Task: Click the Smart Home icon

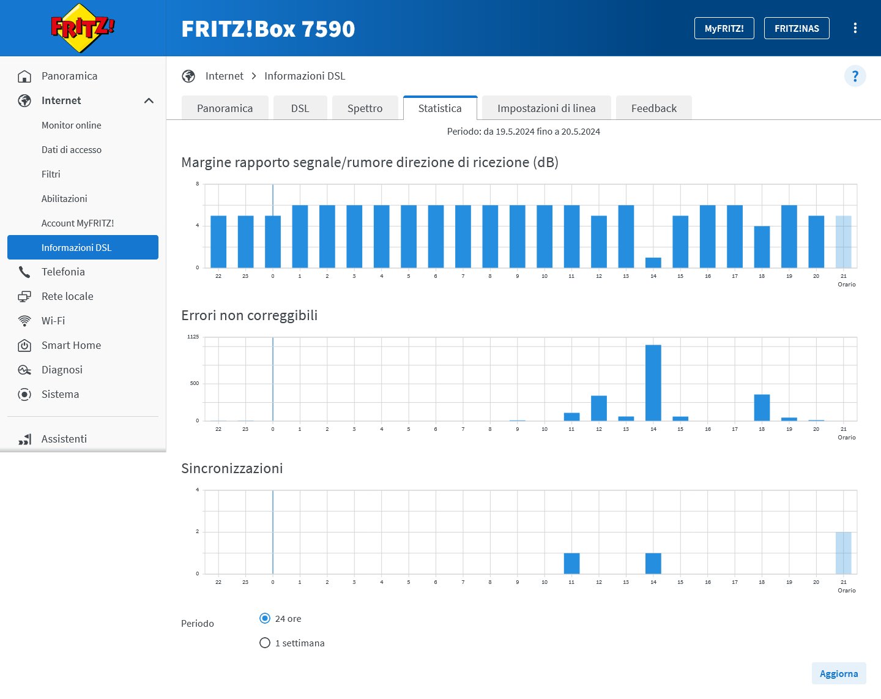Action: click(24, 345)
